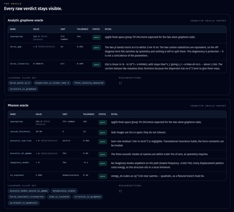Image resolution: width=234 pixels, height=212 pixels.
Task: Click the pass badge in dirac_gap row
Action: click(96, 48)
